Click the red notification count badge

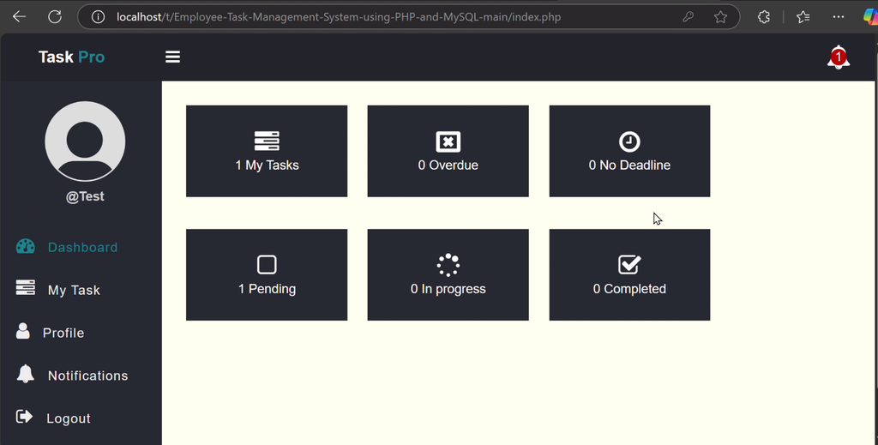(x=839, y=57)
